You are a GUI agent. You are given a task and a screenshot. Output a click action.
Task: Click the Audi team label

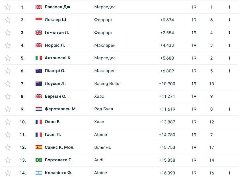pos(99,160)
